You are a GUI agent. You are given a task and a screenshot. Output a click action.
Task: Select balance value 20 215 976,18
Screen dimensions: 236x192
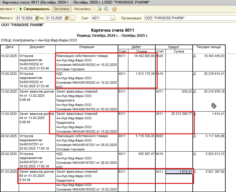click(x=214, y=91)
